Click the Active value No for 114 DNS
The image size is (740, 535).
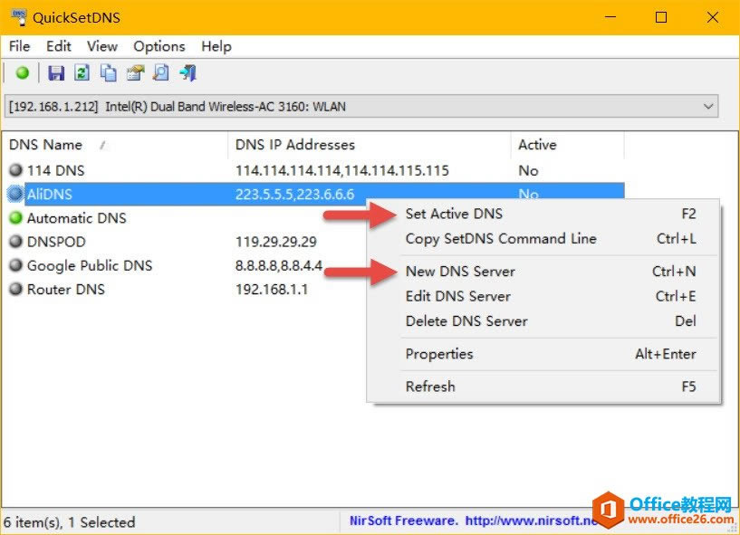pos(529,170)
